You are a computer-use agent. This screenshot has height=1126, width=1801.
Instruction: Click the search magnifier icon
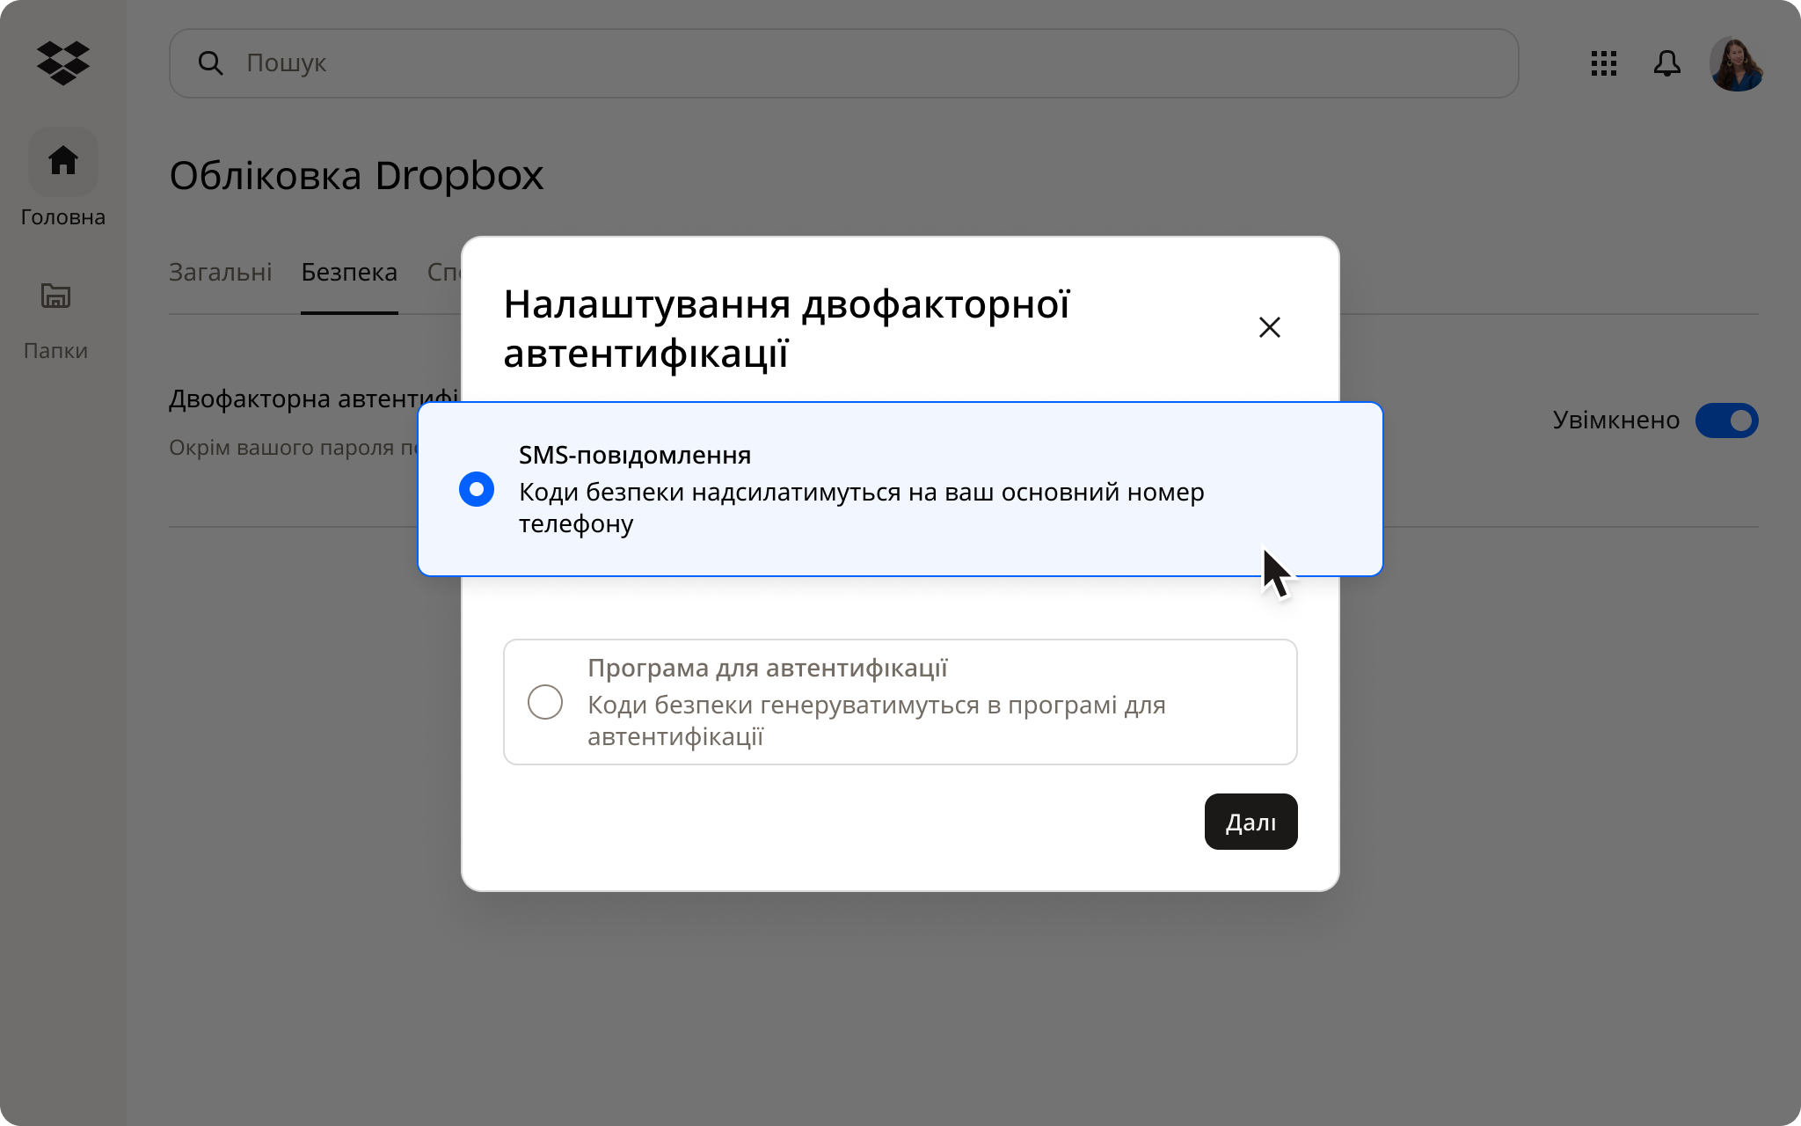pyautogui.click(x=210, y=62)
